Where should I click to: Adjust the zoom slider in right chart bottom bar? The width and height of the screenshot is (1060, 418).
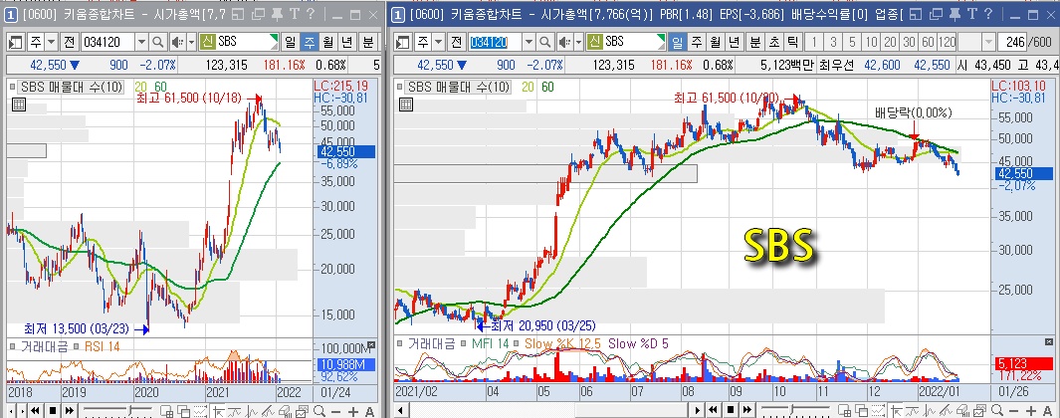point(791,410)
